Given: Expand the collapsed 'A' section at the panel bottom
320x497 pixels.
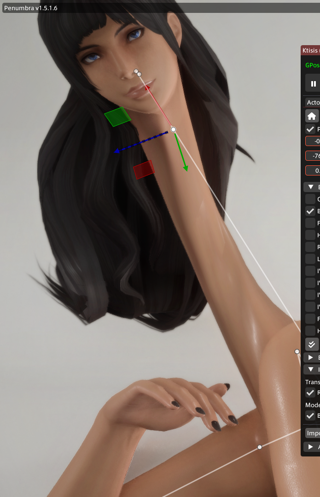Looking at the screenshot, I should pos(312,447).
